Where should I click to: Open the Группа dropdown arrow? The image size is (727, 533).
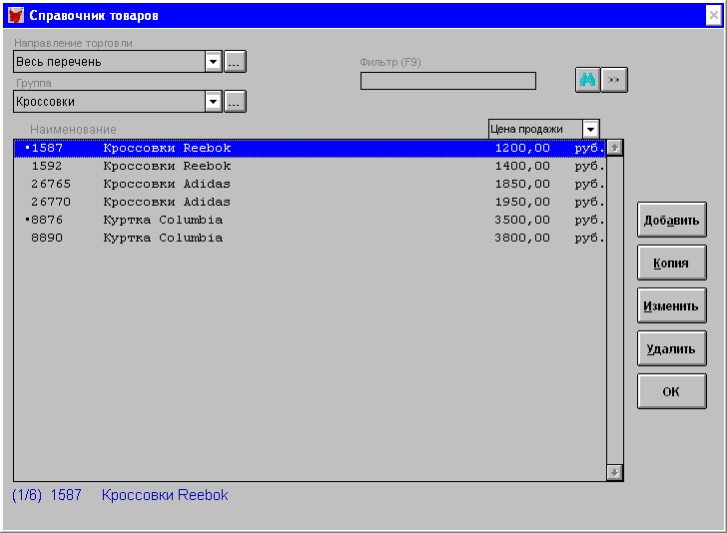click(213, 102)
